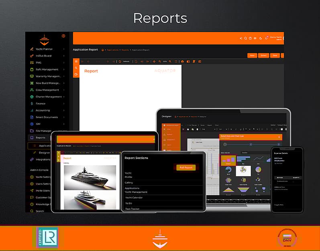Click the Full Report button on tablet
The height and width of the screenshot is (251, 320).
coord(186,167)
